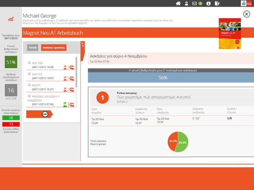Click group icon for Ασκήσεις για αύριο
This screenshot has width=254, height=190.
pyautogui.click(x=71, y=105)
